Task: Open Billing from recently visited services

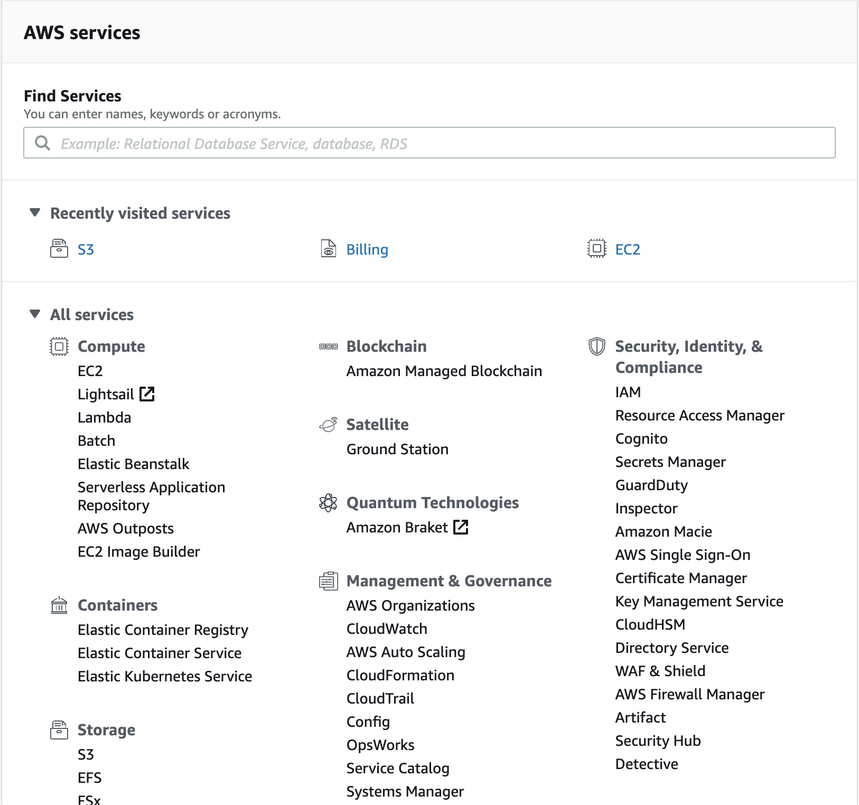Action: point(367,249)
